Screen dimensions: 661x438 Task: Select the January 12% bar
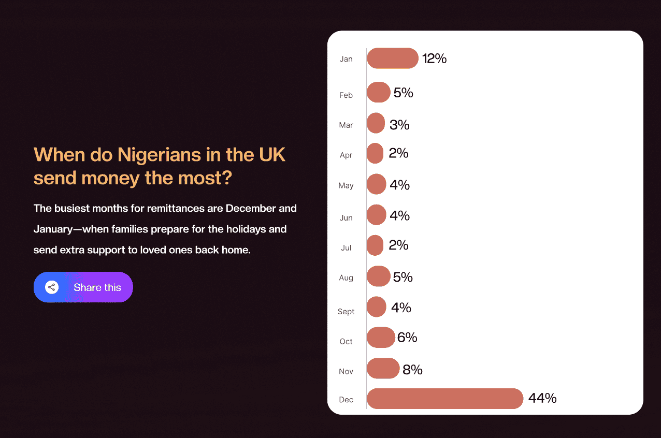pyautogui.click(x=392, y=58)
